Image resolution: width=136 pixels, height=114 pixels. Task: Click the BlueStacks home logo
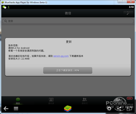click(x=68, y=109)
